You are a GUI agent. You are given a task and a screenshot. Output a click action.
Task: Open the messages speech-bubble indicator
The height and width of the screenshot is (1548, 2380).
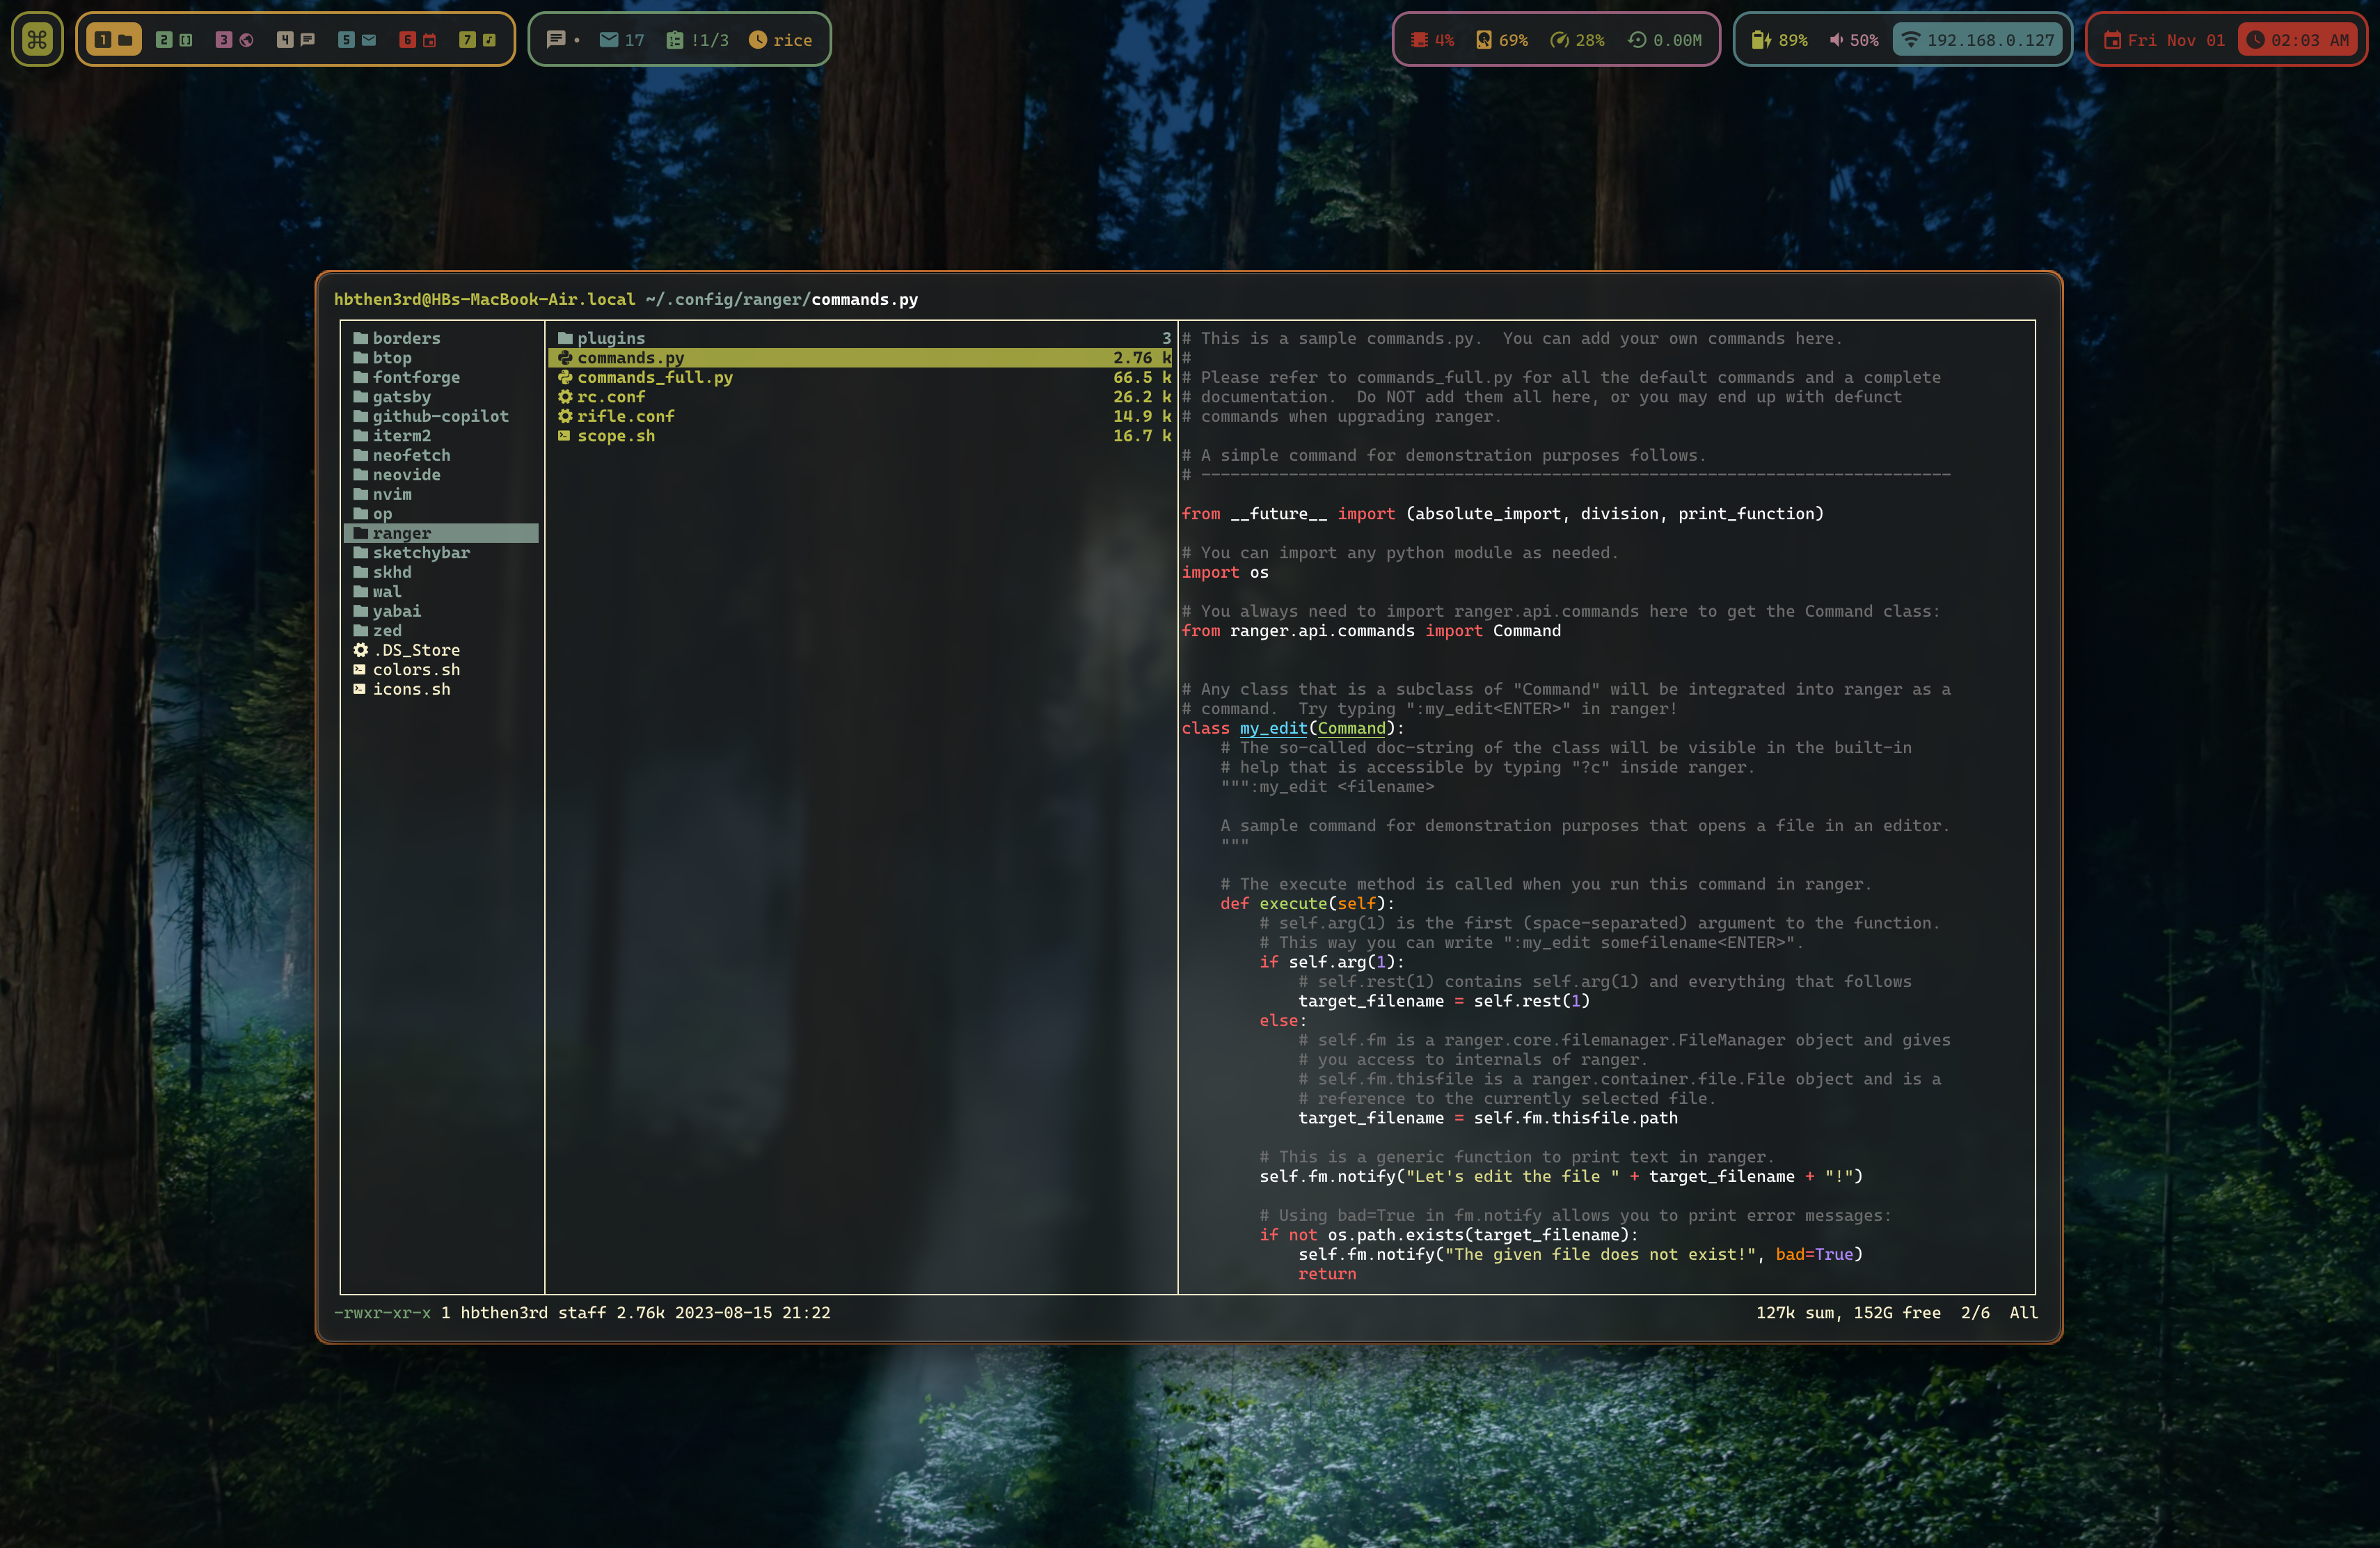(x=563, y=40)
